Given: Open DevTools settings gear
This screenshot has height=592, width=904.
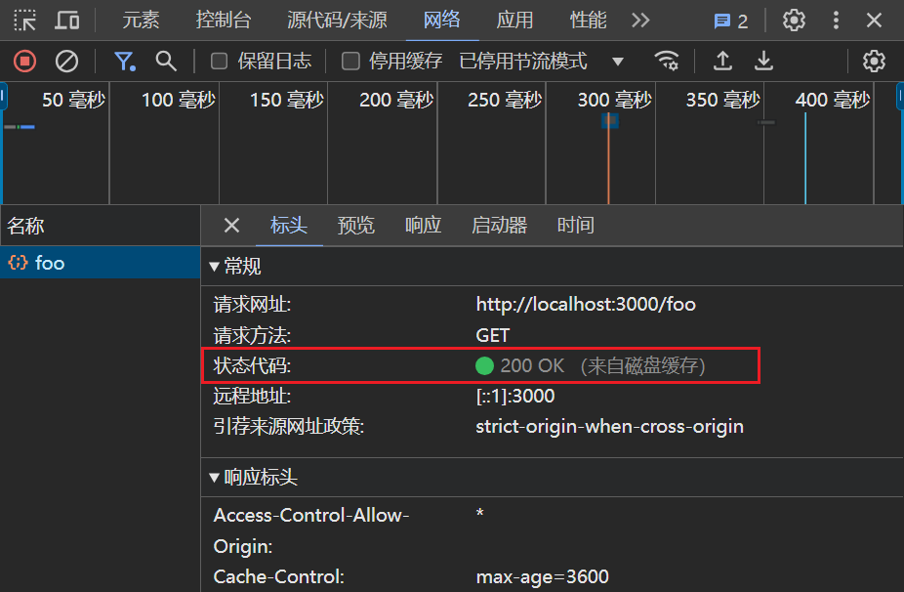Looking at the screenshot, I should (x=794, y=20).
